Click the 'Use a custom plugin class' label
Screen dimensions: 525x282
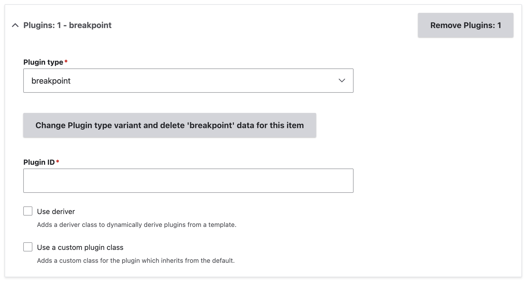80,247
